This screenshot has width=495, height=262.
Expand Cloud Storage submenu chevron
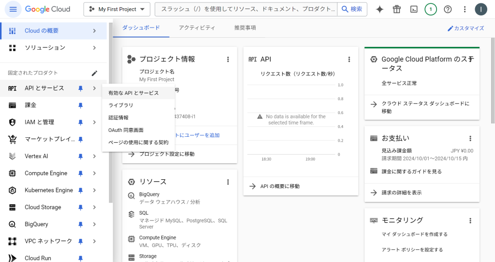[x=94, y=207]
